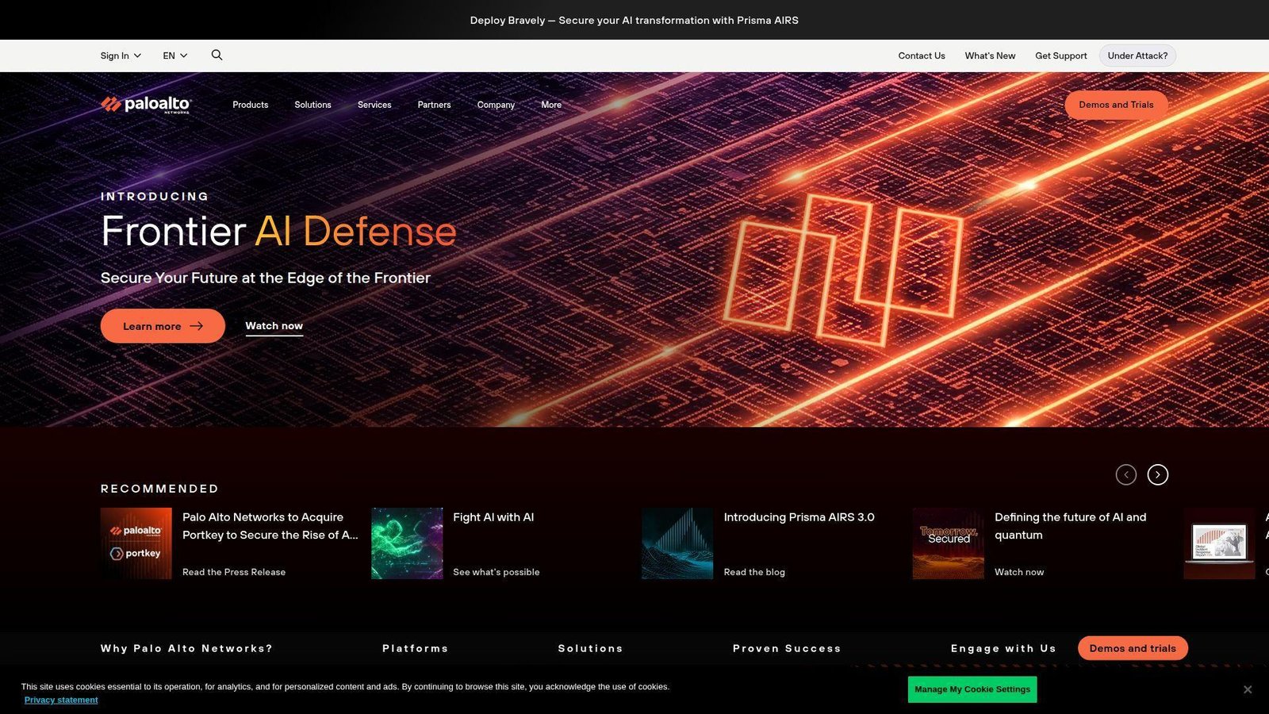Screen dimensions: 1269x714
Task: Select the Solutions tab in bottom bar
Action: (590, 648)
